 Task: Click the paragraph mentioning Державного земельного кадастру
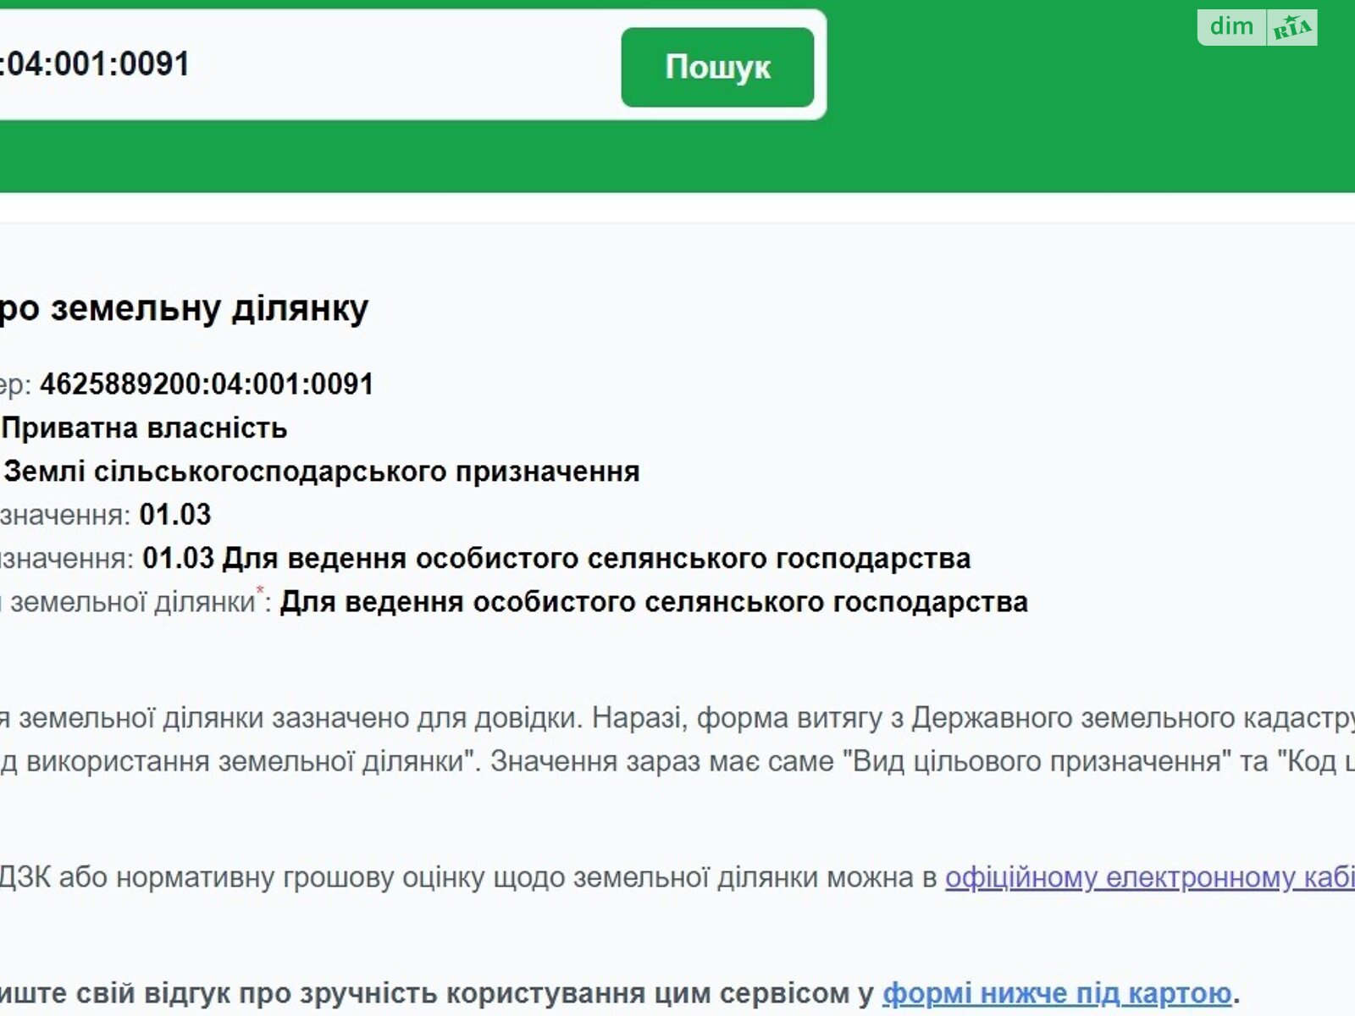pyautogui.click(x=677, y=740)
